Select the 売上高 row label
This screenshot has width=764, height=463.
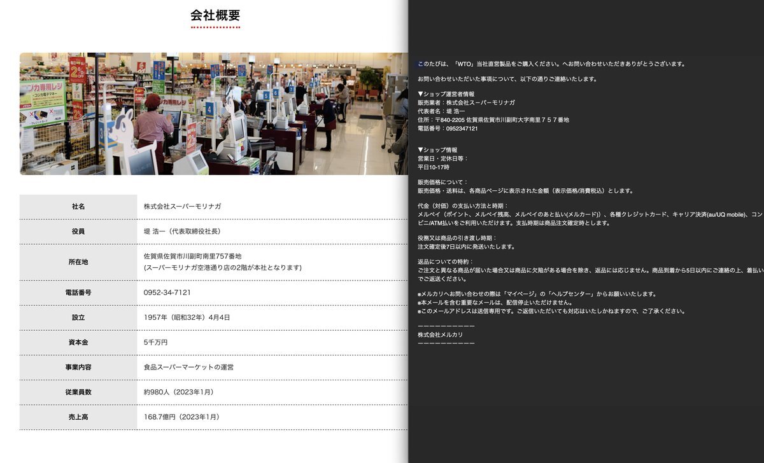(78, 417)
